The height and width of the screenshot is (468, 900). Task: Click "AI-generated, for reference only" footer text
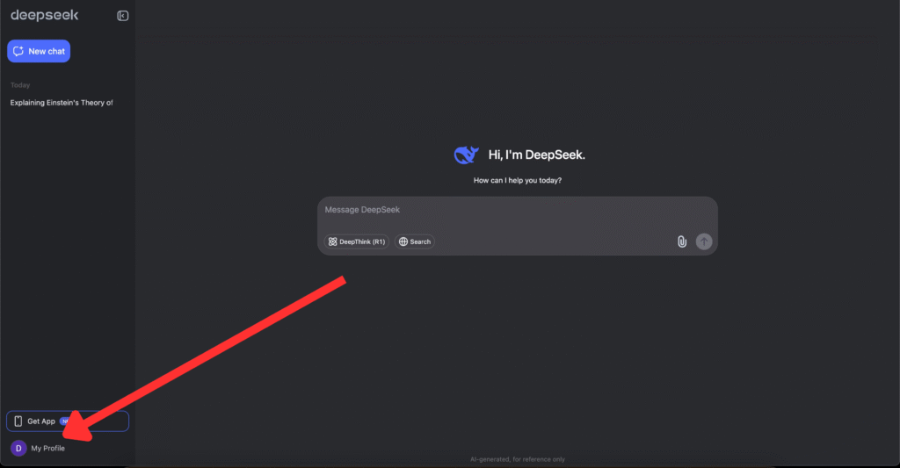517,459
